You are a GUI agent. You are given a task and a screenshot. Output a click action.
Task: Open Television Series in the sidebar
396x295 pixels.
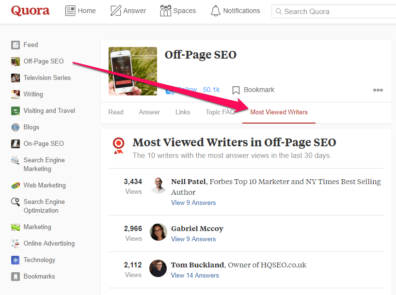tap(47, 78)
